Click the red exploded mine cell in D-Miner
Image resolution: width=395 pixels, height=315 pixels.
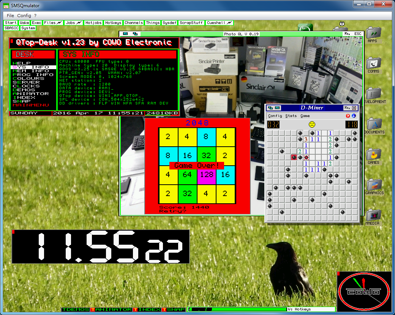point(294,157)
